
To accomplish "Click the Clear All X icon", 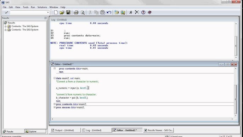I will tap(137, 12).
